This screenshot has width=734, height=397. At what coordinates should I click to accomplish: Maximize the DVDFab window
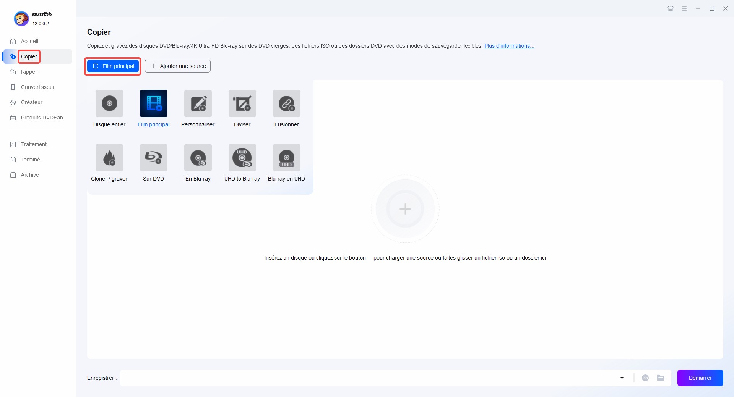(x=712, y=8)
